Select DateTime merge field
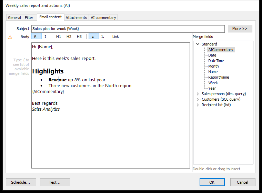The width and height of the screenshot is (262, 193). 216,61
